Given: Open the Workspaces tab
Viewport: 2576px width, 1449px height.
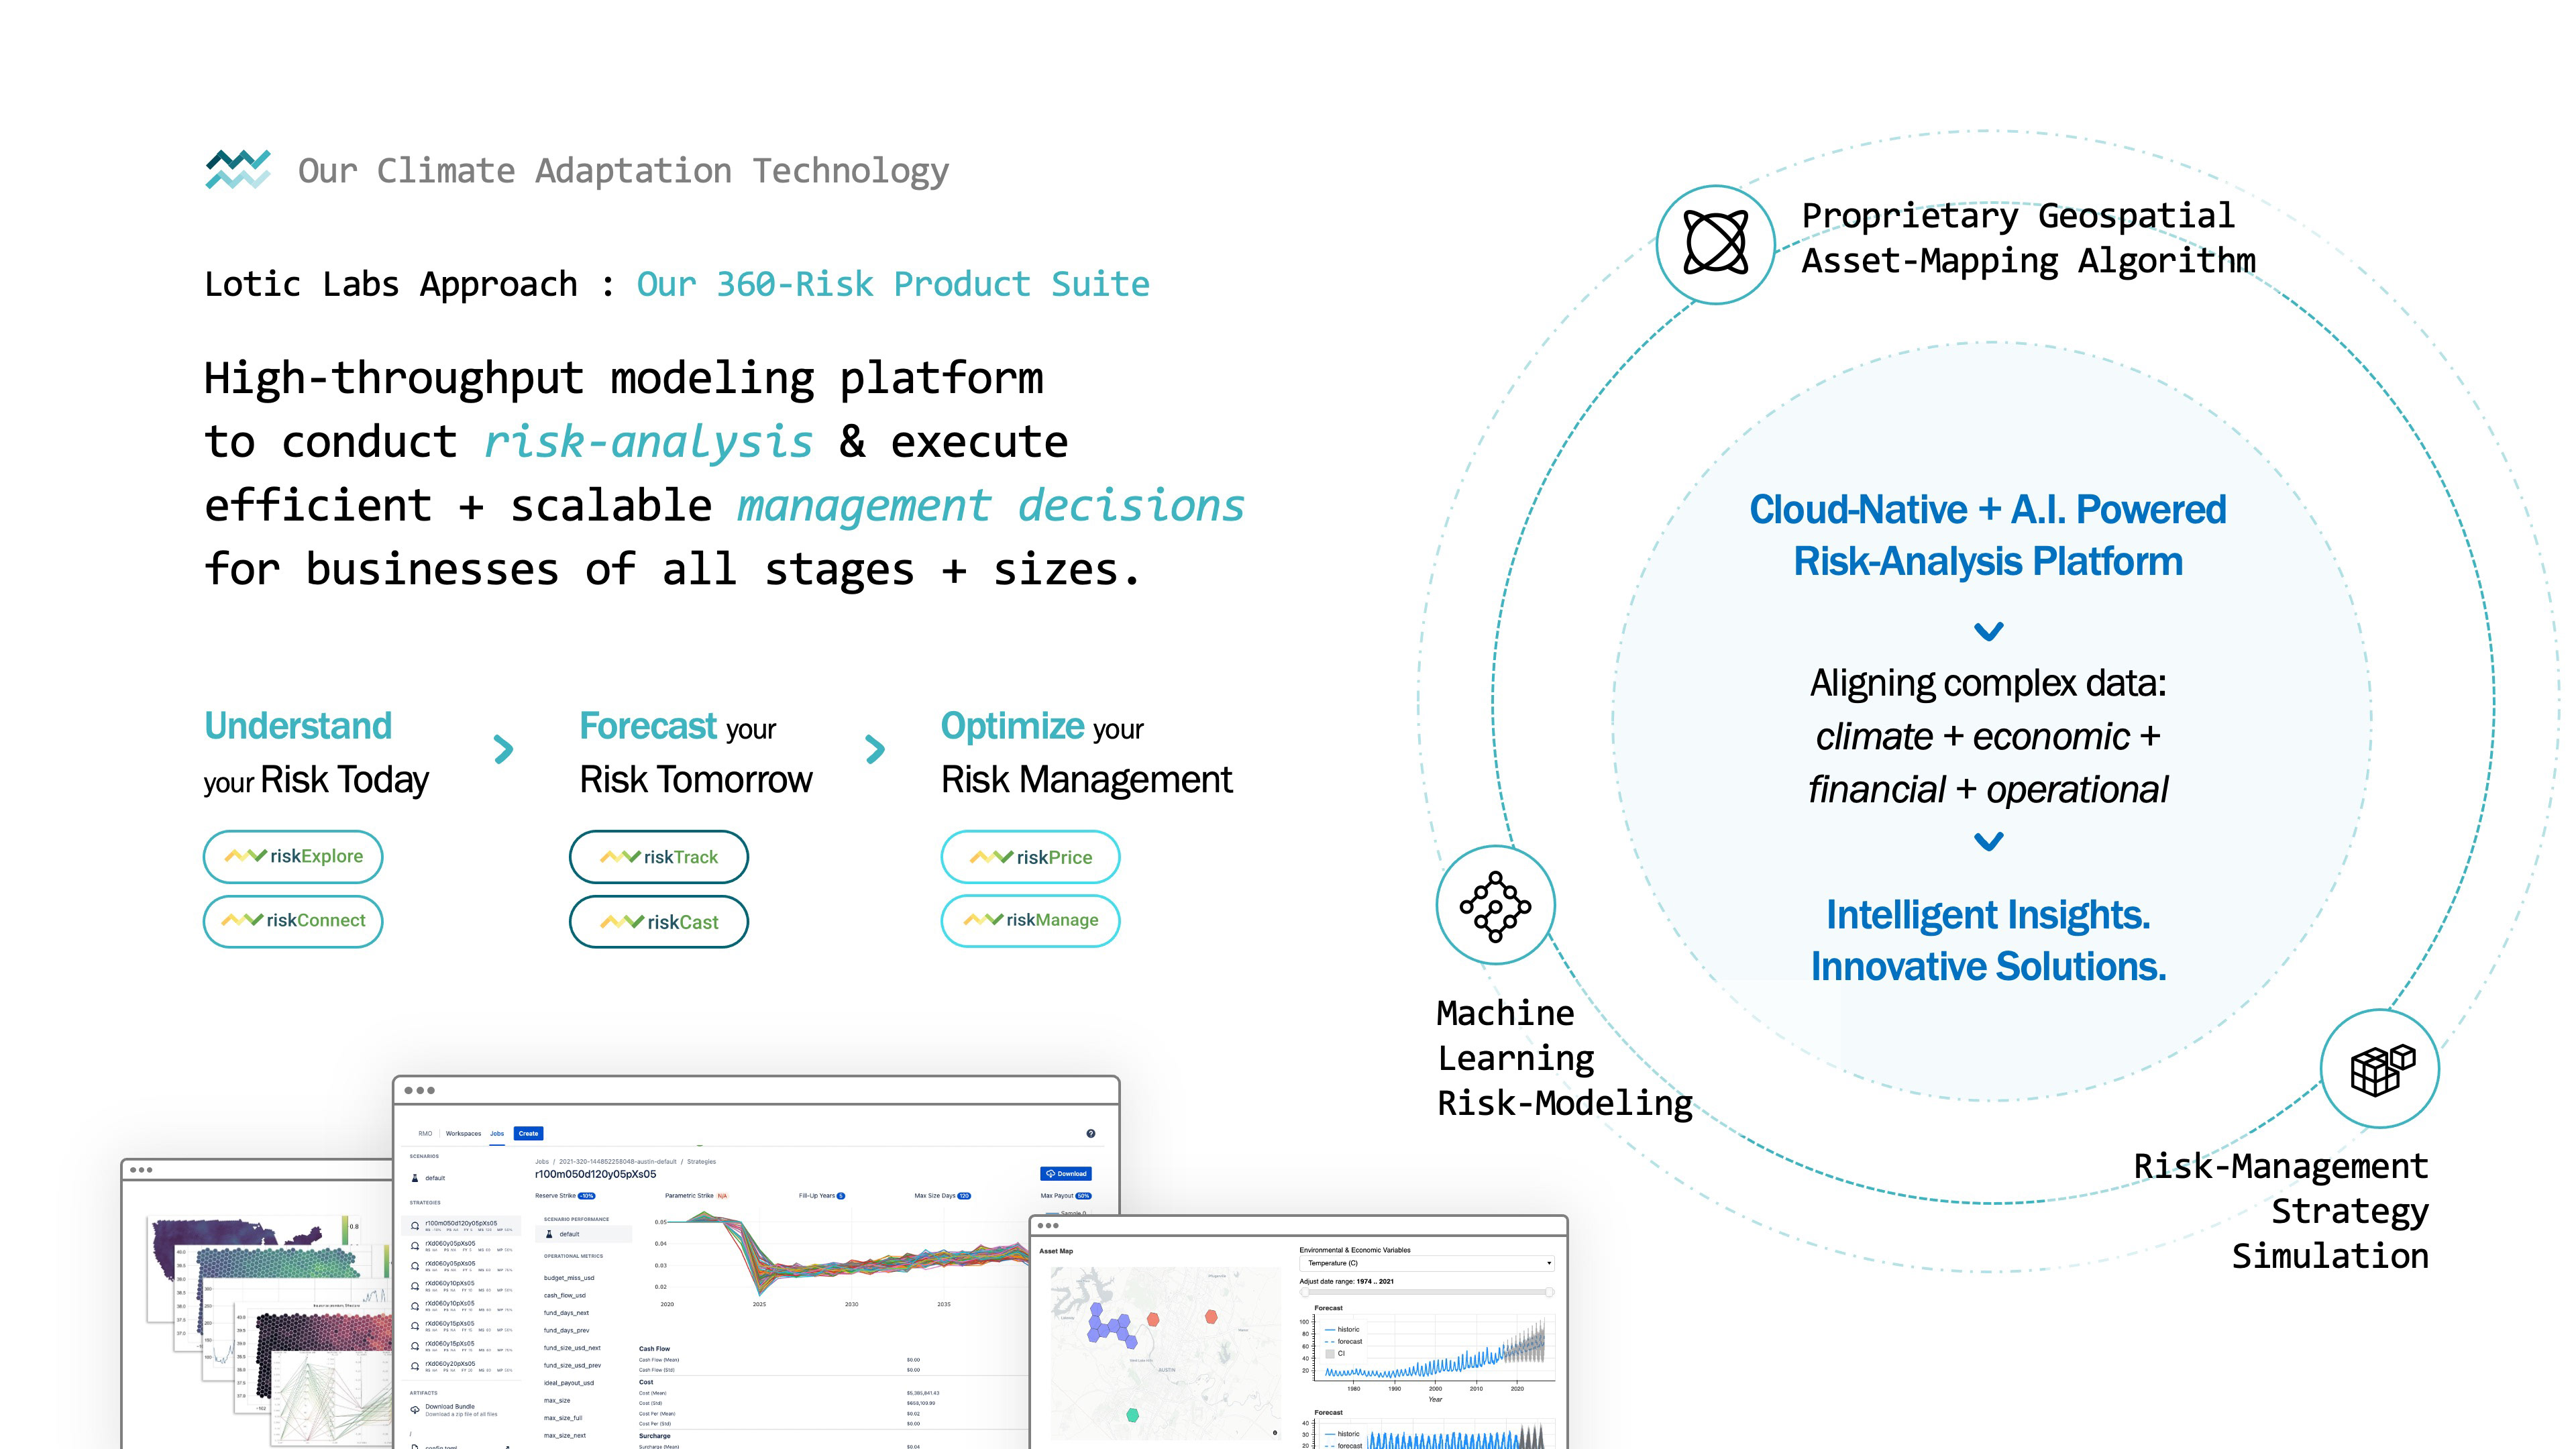Looking at the screenshot, I should tap(463, 1133).
